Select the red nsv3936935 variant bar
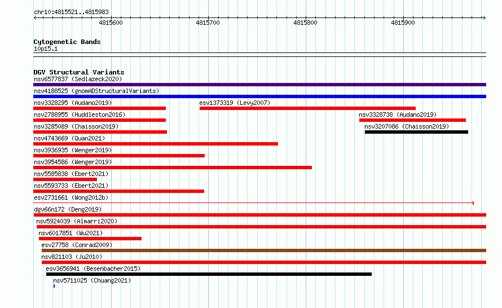The height and width of the screenshot is (308, 502). tap(119, 156)
